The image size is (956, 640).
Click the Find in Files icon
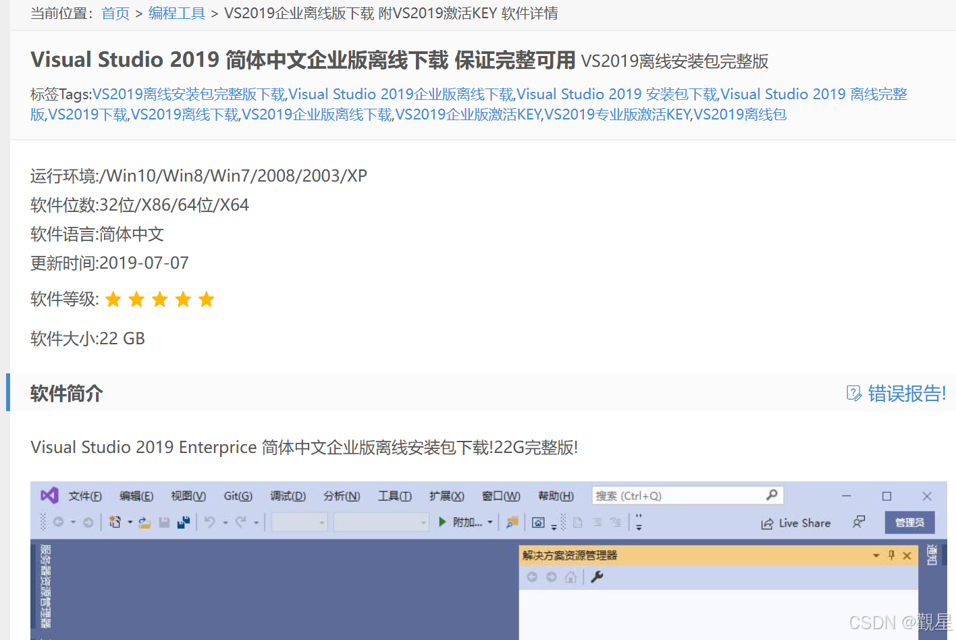coord(512,522)
